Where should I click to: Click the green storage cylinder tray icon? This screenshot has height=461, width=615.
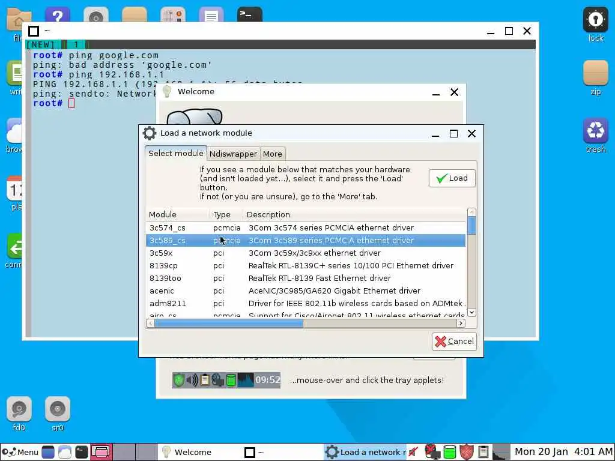coord(449,452)
